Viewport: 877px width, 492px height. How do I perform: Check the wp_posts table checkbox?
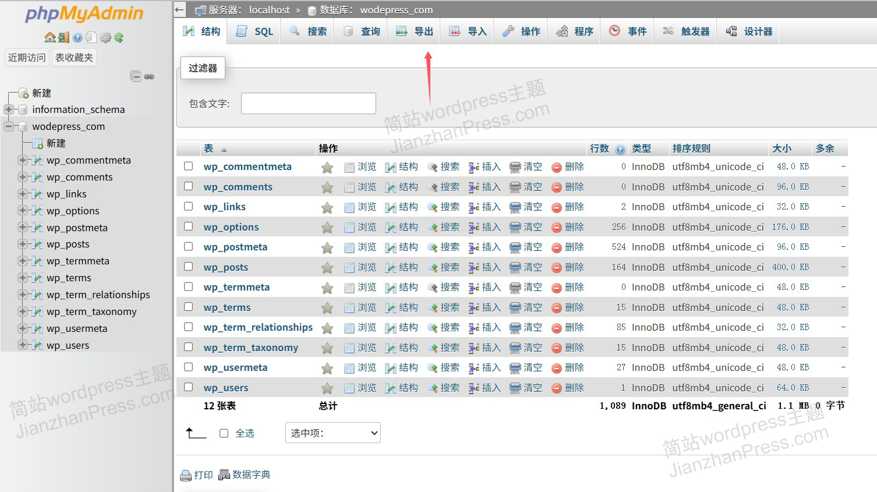189,267
